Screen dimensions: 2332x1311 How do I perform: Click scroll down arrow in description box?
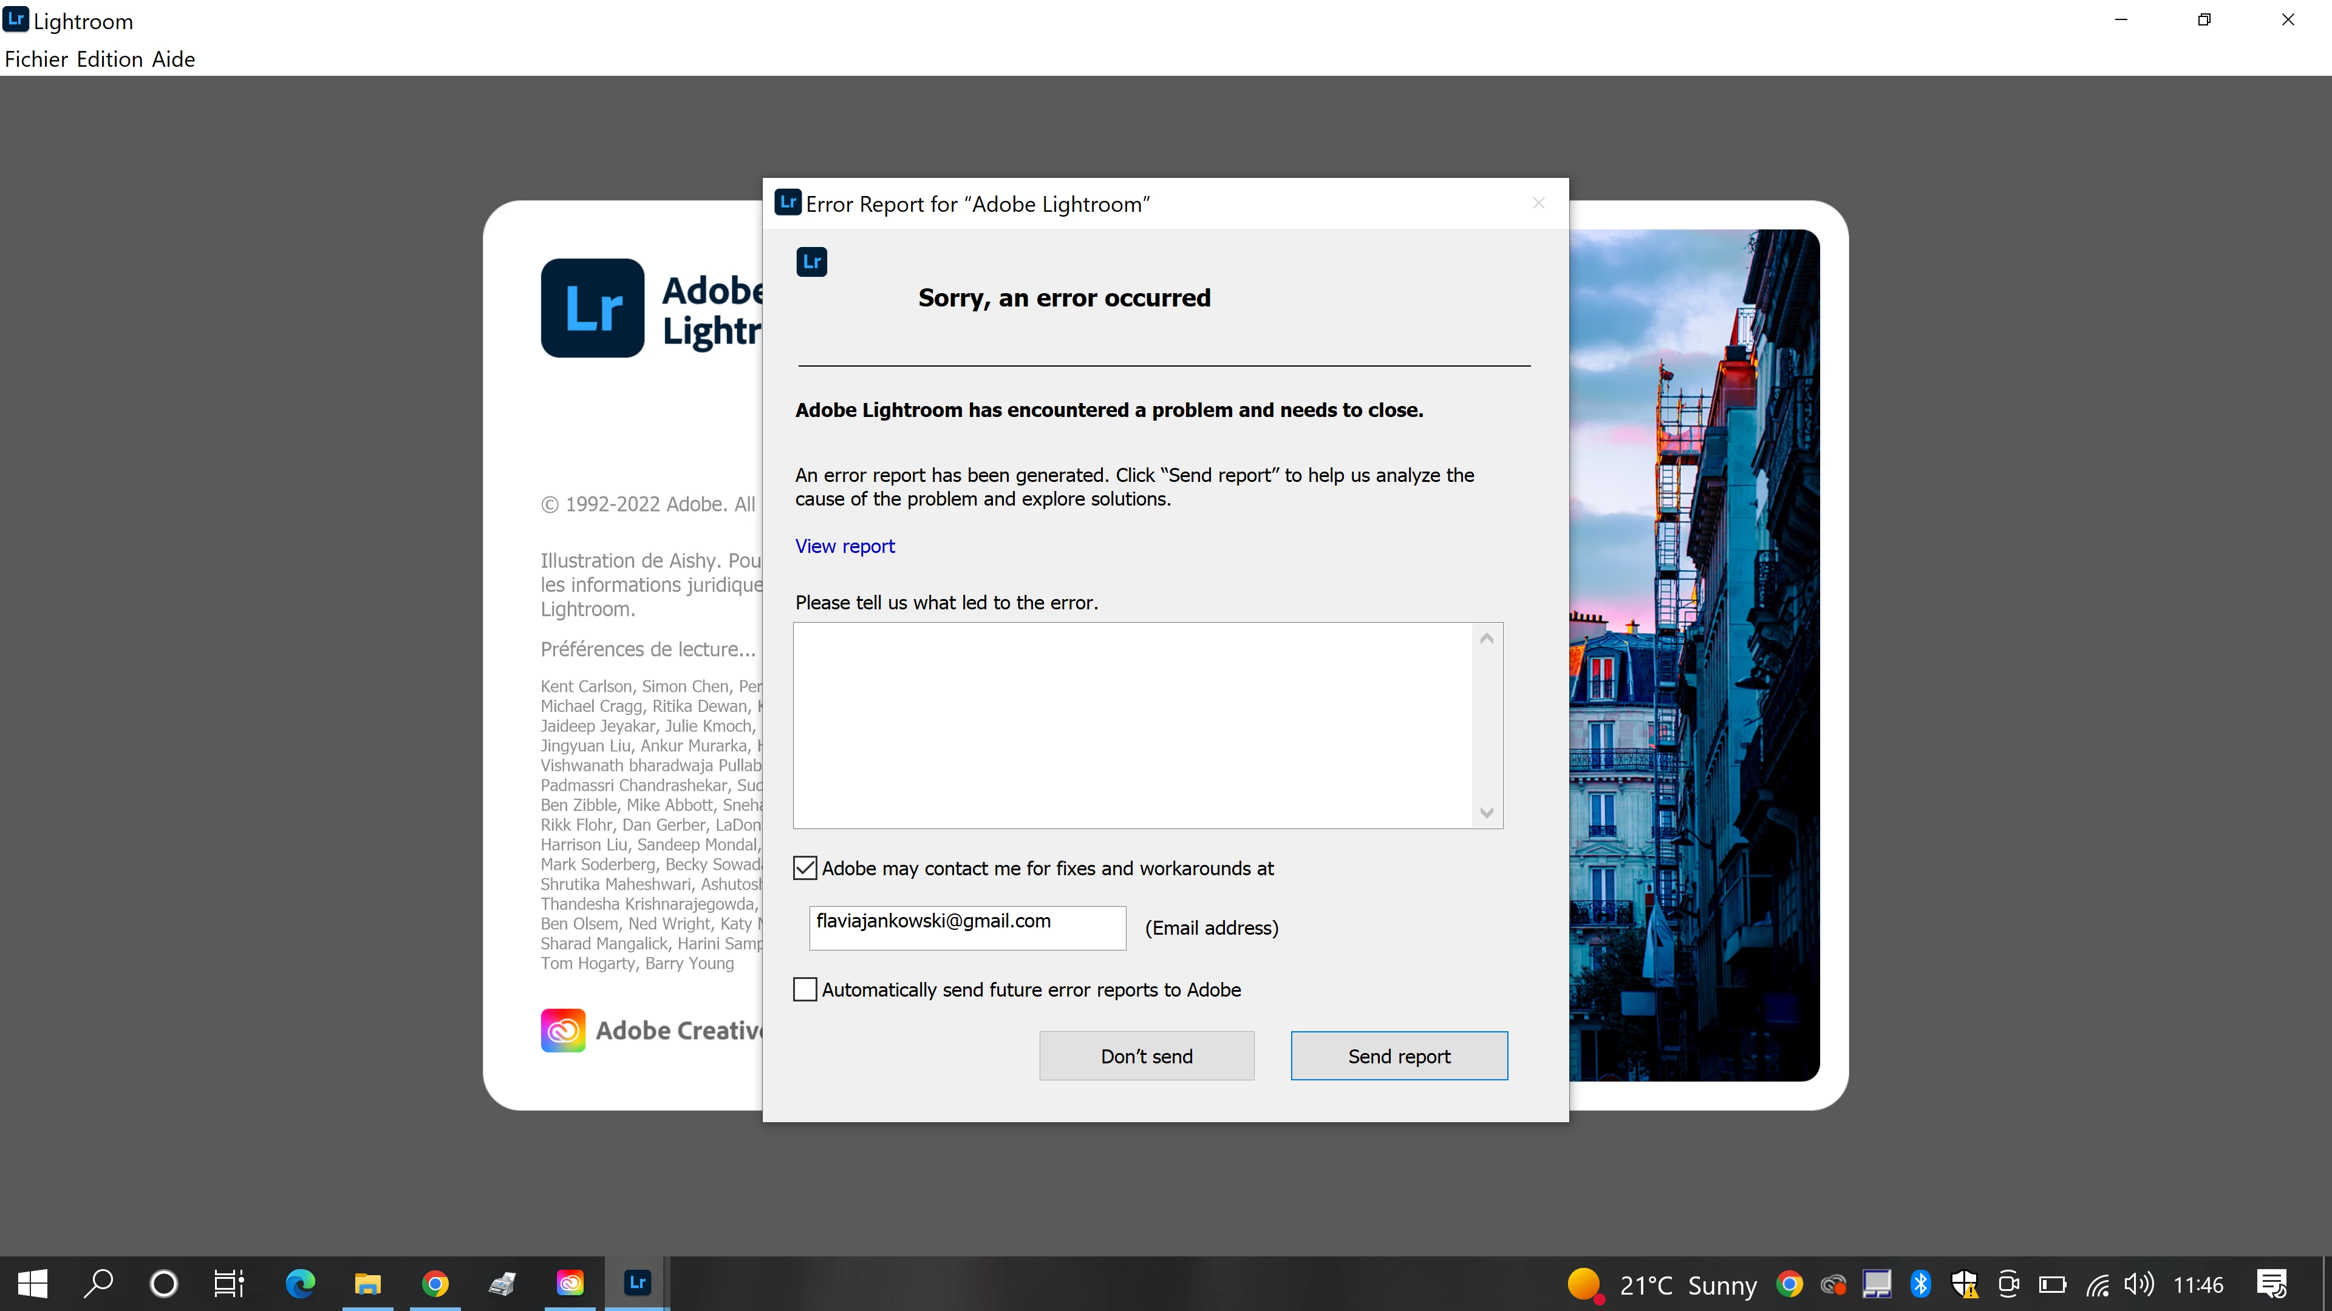tap(1487, 813)
